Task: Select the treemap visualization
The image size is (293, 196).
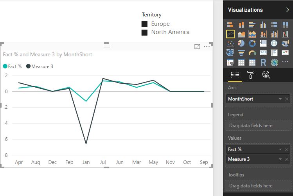Action: [263, 43]
